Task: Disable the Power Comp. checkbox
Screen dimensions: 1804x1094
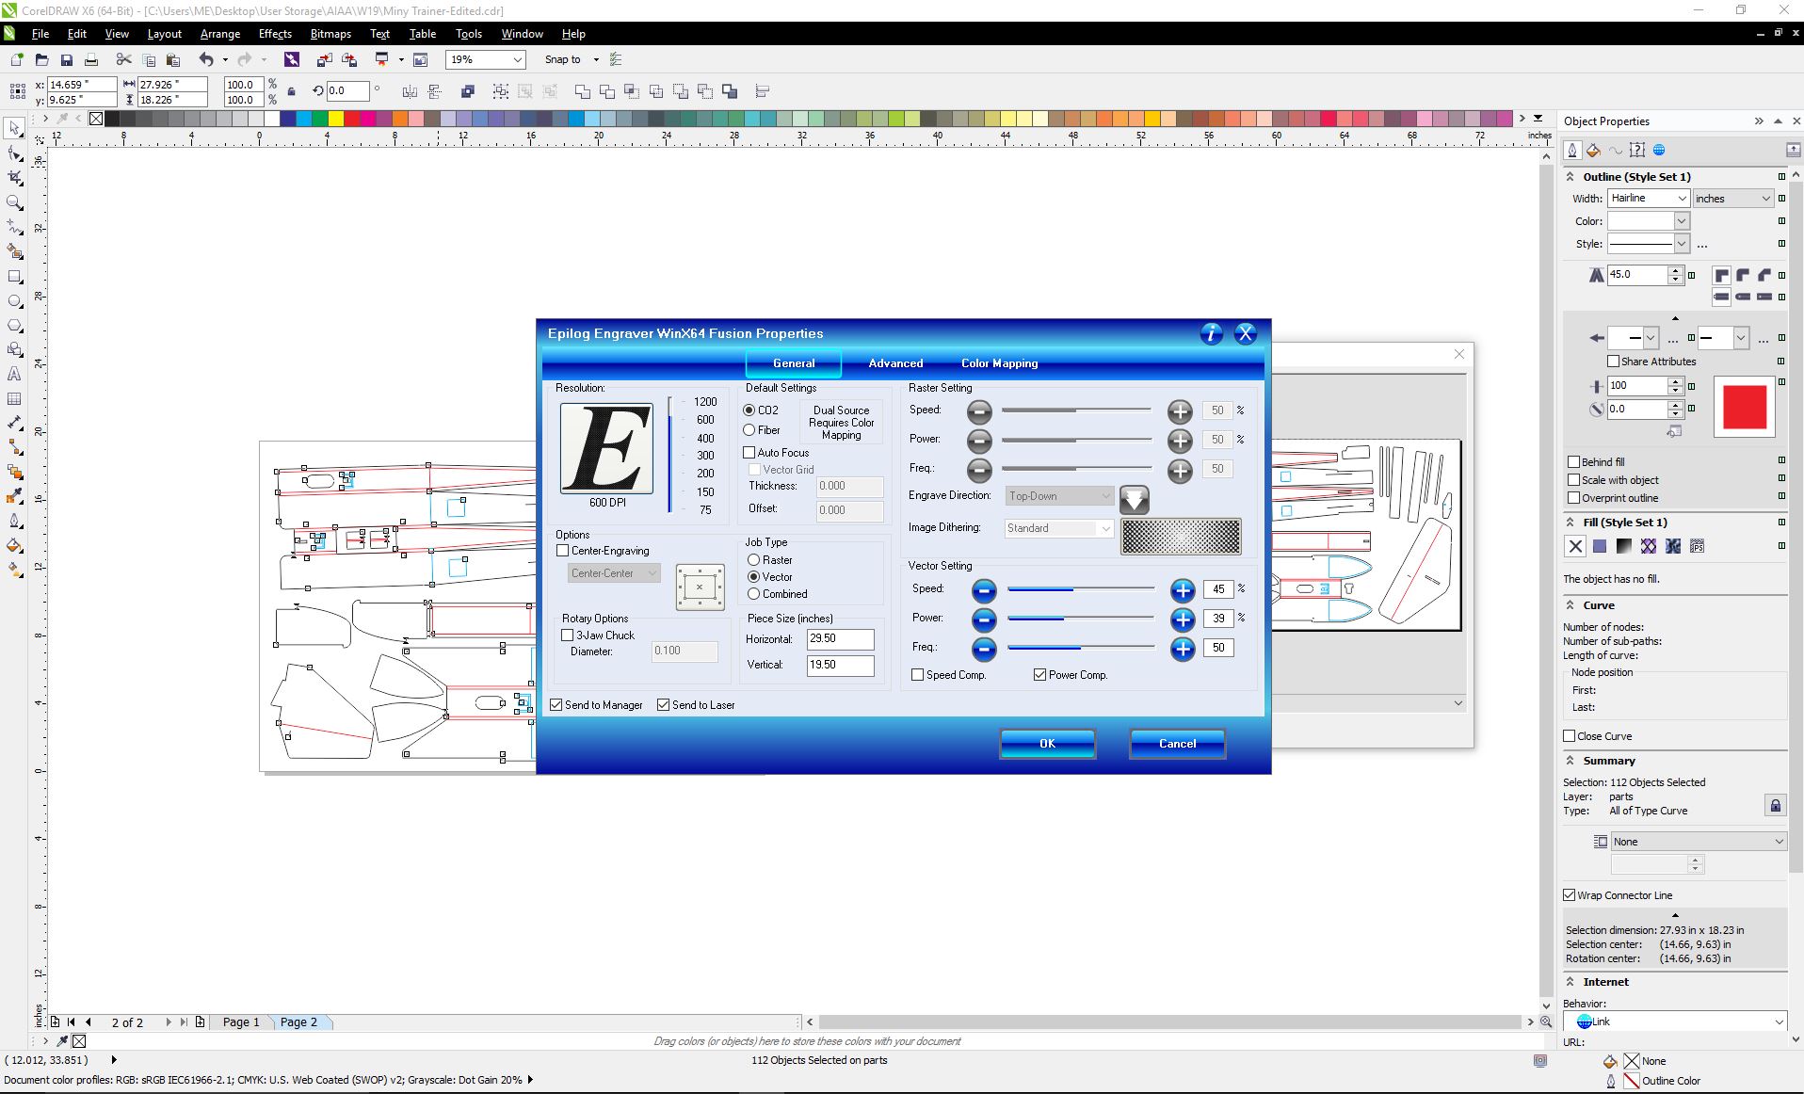Action: [1040, 675]
